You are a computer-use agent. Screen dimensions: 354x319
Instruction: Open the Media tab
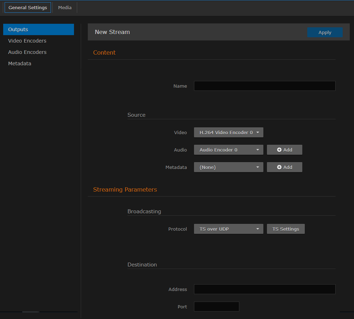click(65, 7)
